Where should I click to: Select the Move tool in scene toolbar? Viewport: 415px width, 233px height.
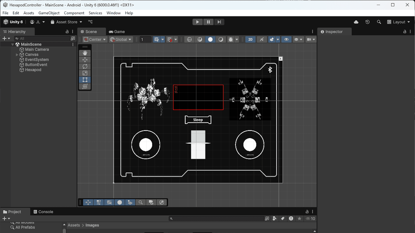tap(85, 60)
